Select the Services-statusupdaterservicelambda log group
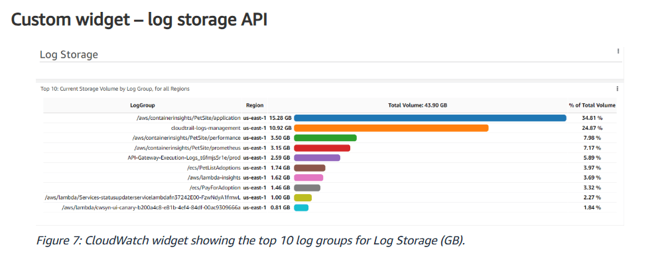 point(143,197)
